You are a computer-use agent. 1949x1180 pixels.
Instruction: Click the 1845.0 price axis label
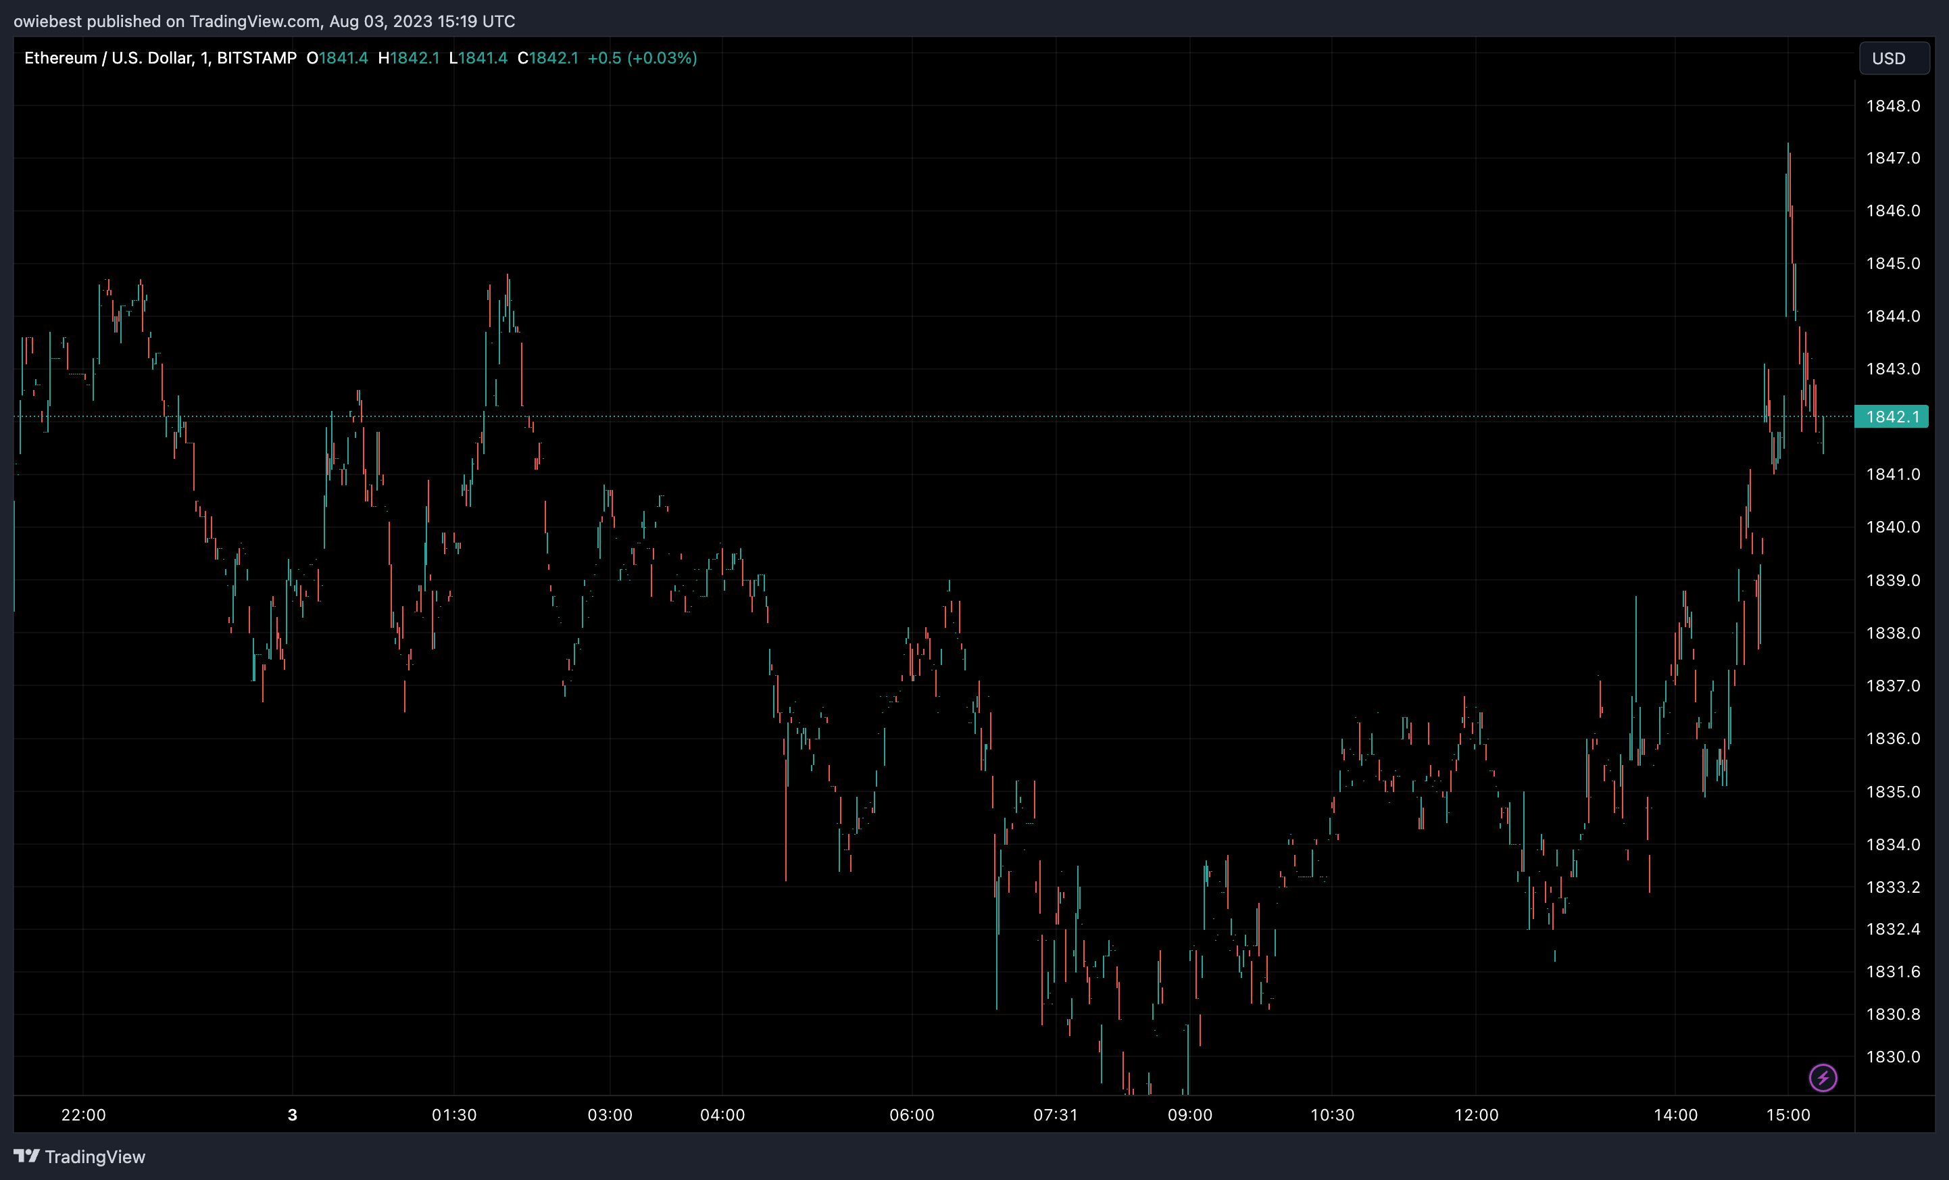coord(1893,264)
